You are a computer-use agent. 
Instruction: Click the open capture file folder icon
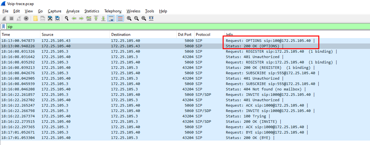[x=35, y=18]
